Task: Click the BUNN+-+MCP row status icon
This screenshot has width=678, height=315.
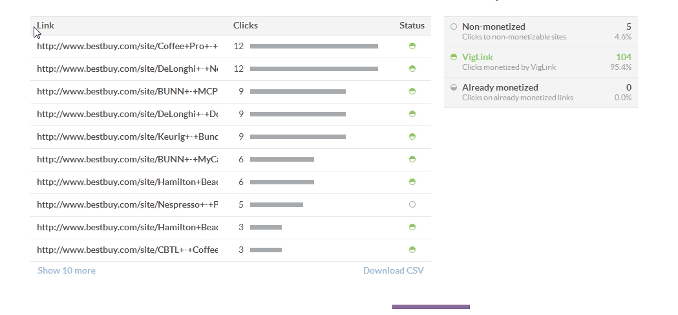Action: [x=412, y=91]
